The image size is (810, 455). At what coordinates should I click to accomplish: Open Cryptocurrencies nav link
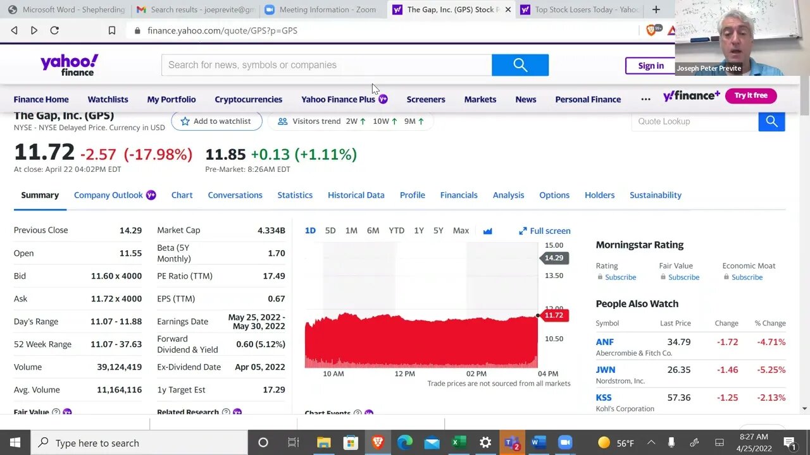[x=248, y=99]
